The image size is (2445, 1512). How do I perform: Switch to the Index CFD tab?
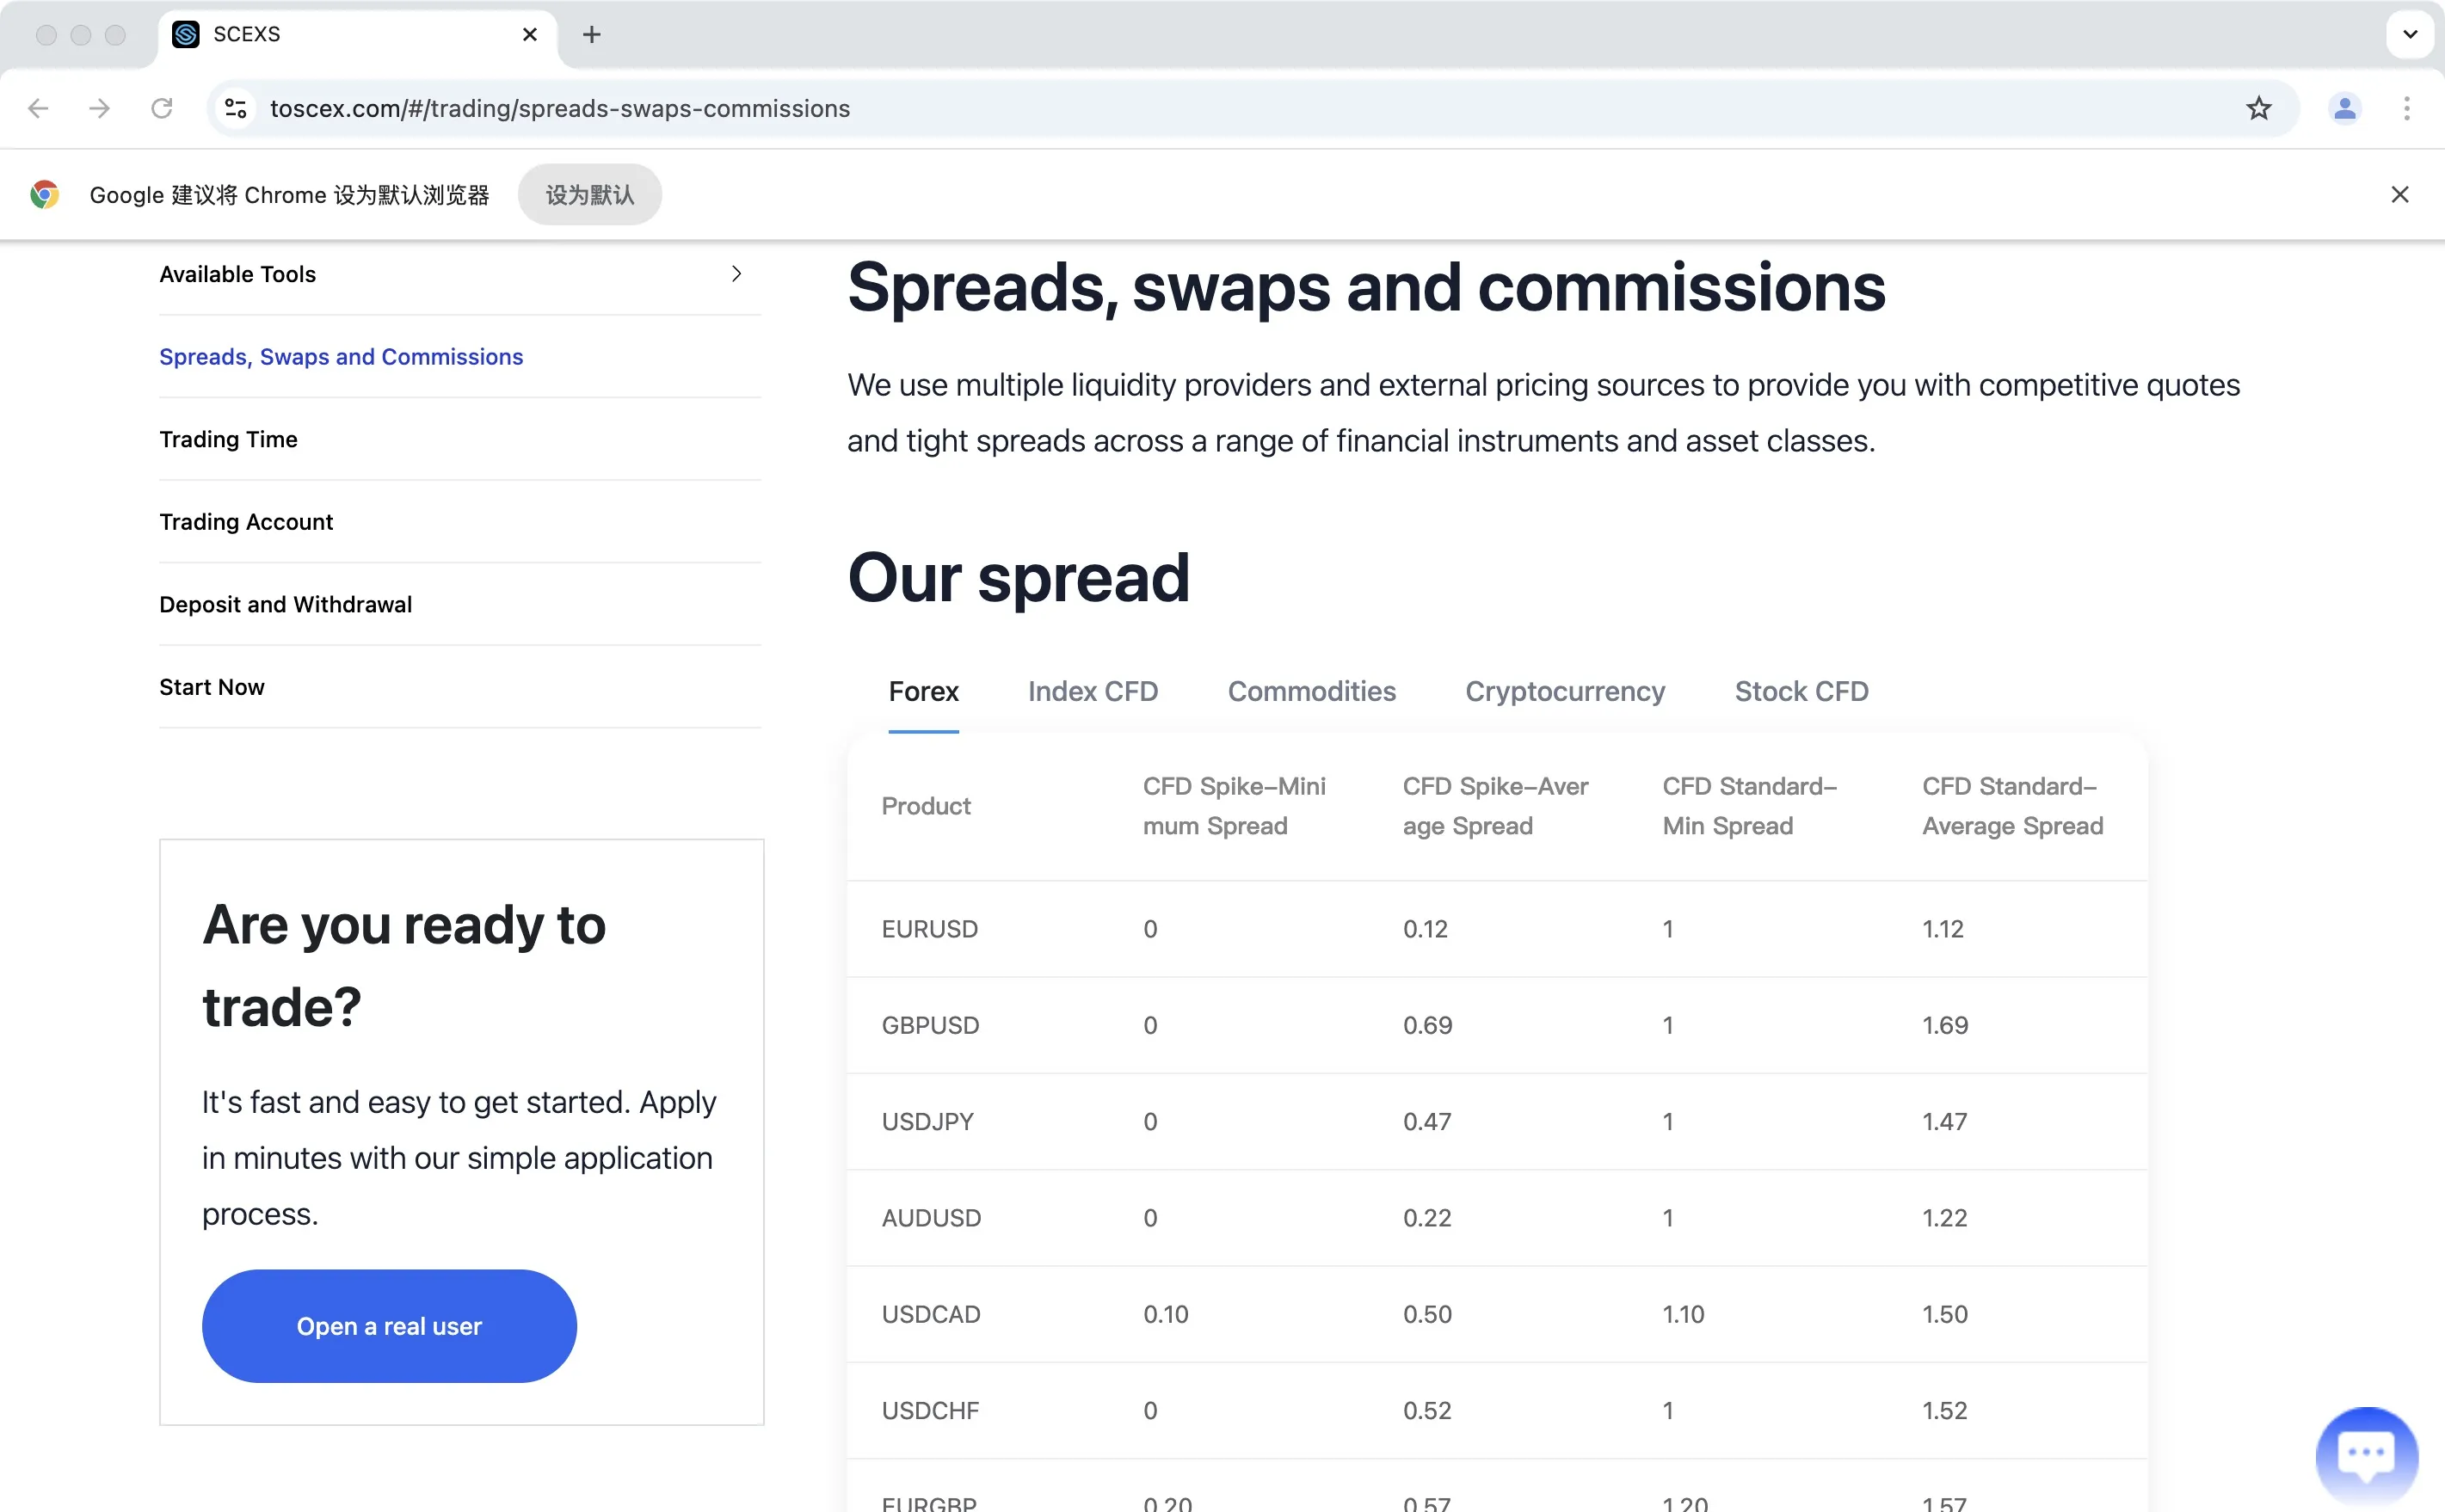coord(1092,691)
